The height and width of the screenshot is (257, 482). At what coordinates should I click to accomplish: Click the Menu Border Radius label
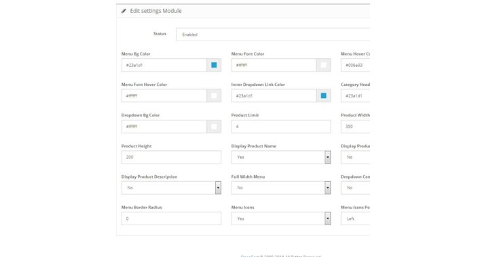tap(141, 208)
